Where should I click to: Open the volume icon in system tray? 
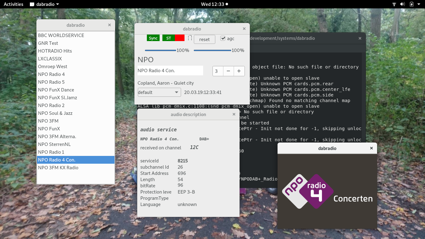coord(403,4)
